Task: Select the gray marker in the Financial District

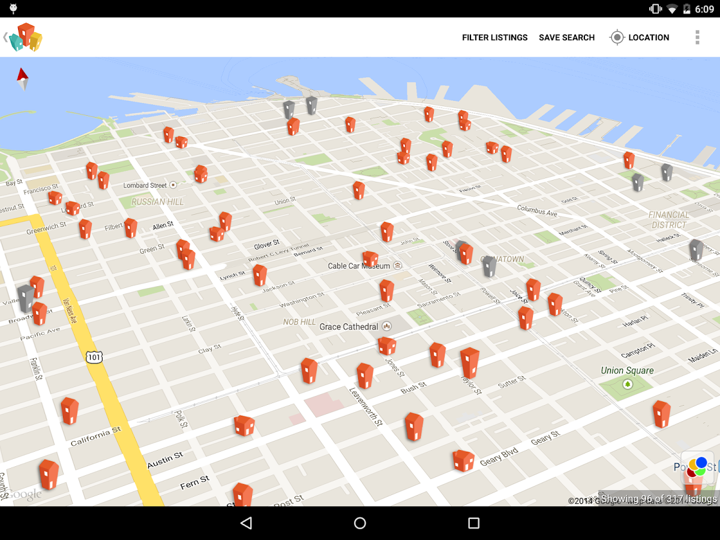Action: (x=696, y=250)
